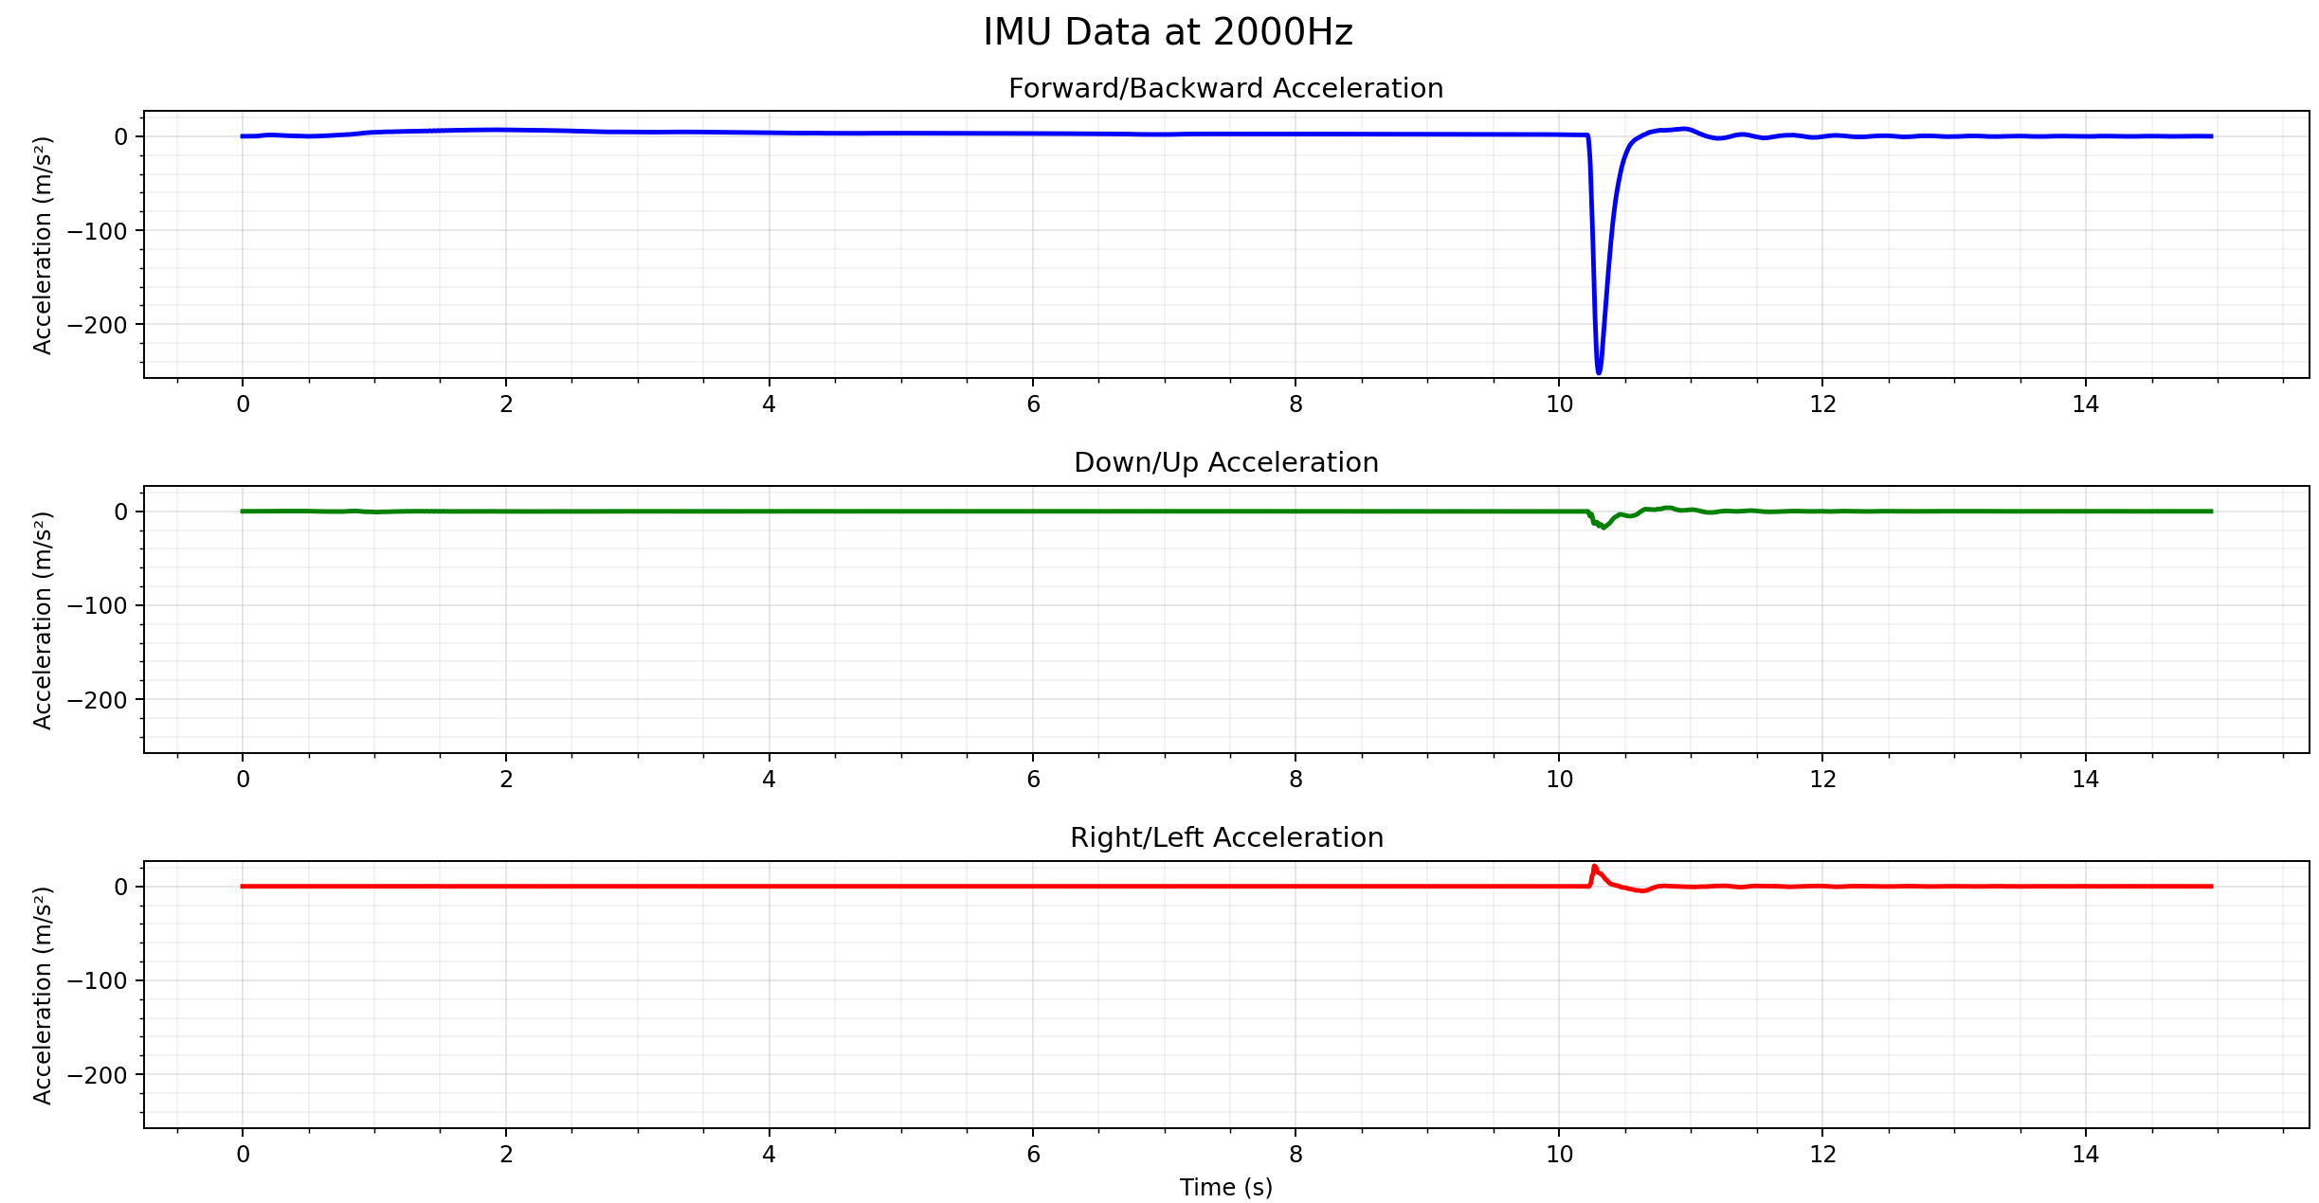Screen dimensions: 2319x1203
Task: Click the top plot's Acceleration (m/s²) y-axis label
Action: pyautogui.click(x=43, y=245)
